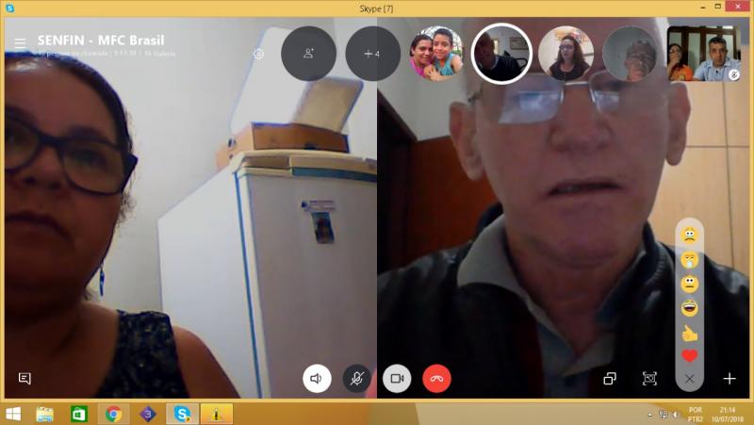Screen dimensions: 754x425
Task: Open Chrome from the Windows taskbar
Action: point(113,413)
